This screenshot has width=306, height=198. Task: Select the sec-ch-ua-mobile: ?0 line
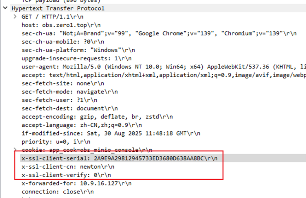tap(63, 42)
